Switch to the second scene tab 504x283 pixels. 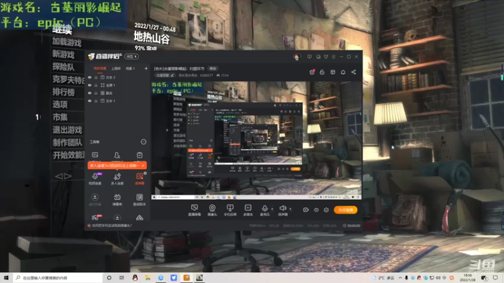pos(116,69)
